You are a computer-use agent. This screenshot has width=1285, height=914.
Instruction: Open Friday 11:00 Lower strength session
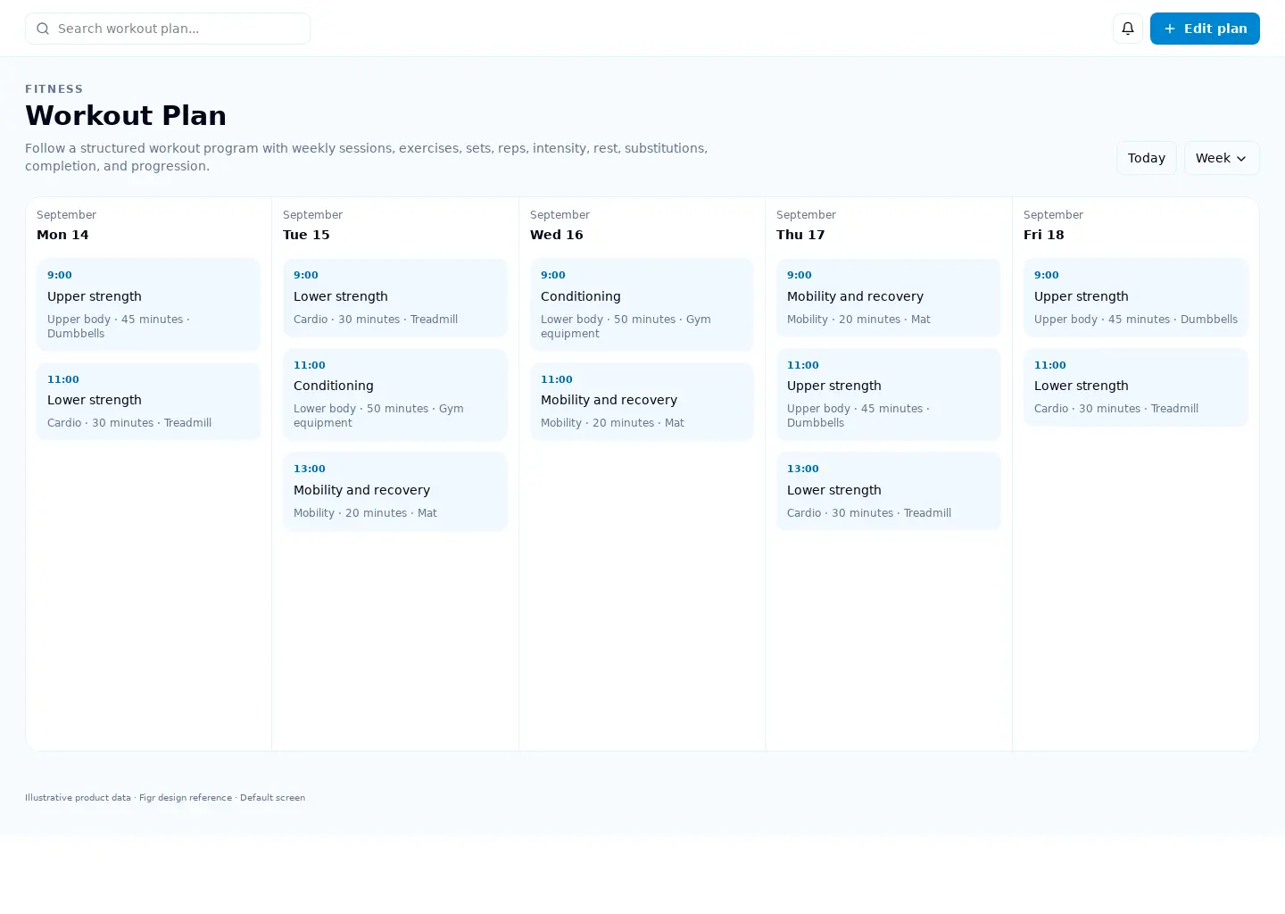coord(1136,386)
